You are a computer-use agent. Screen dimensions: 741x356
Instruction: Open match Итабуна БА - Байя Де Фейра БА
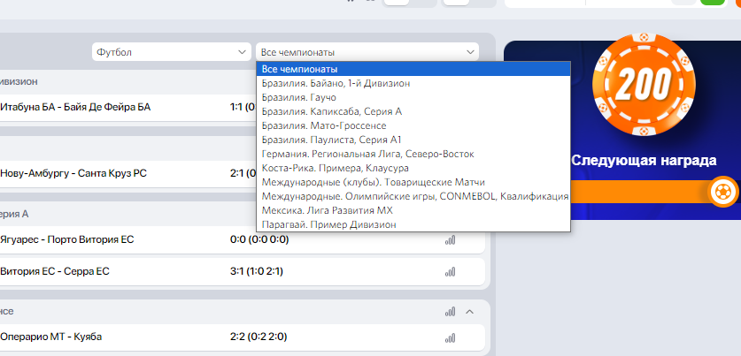[x=75, y=107]
